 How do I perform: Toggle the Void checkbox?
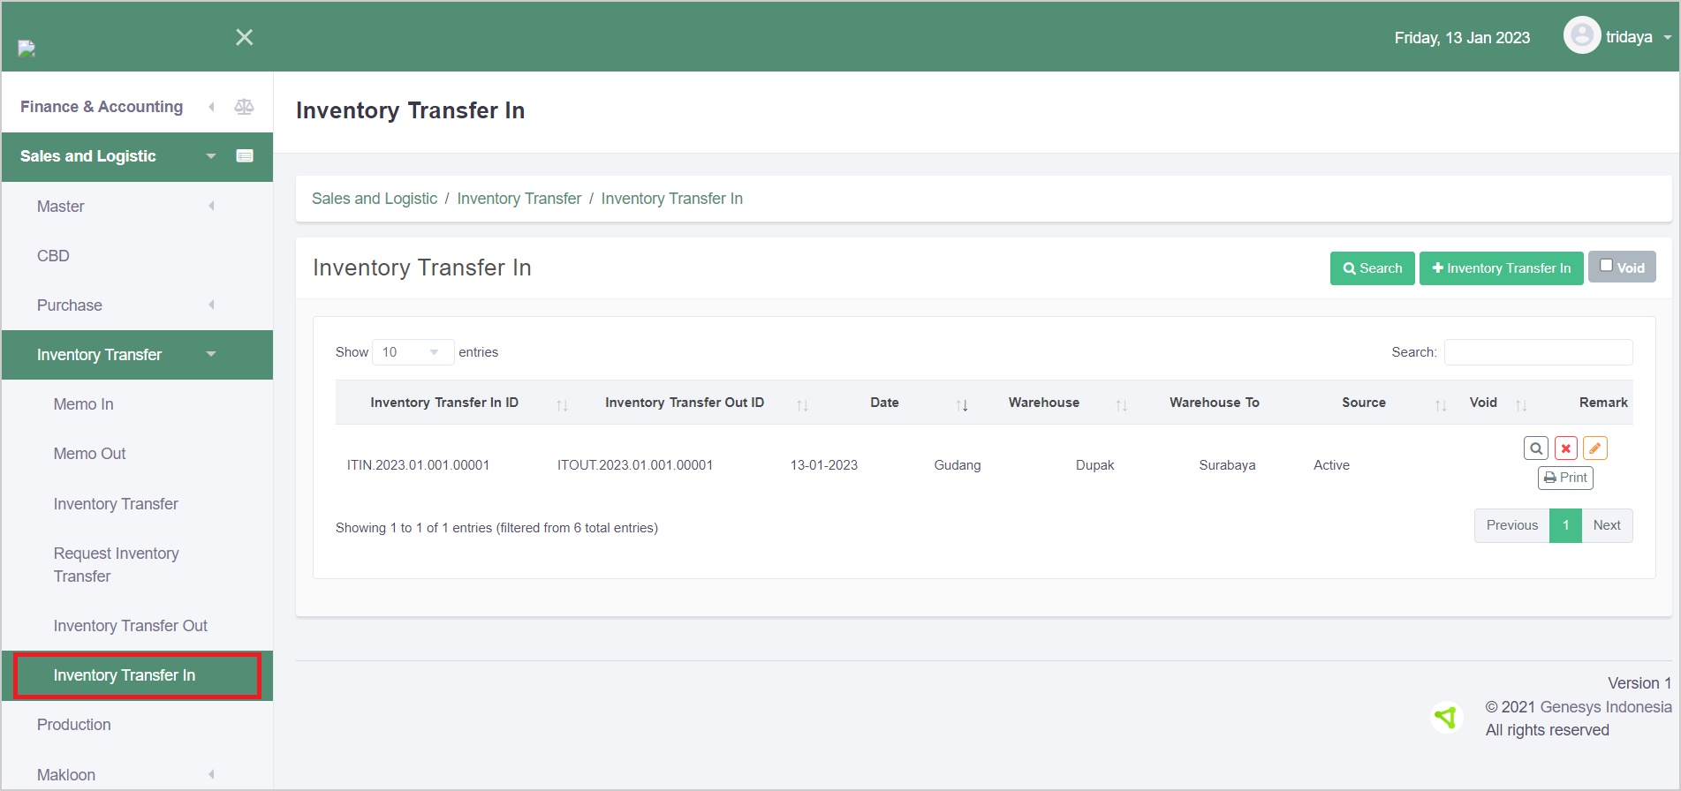pos(1607,266)
